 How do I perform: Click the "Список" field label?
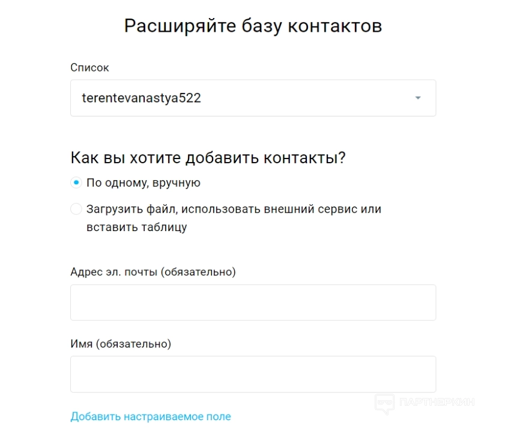[89, 68]
